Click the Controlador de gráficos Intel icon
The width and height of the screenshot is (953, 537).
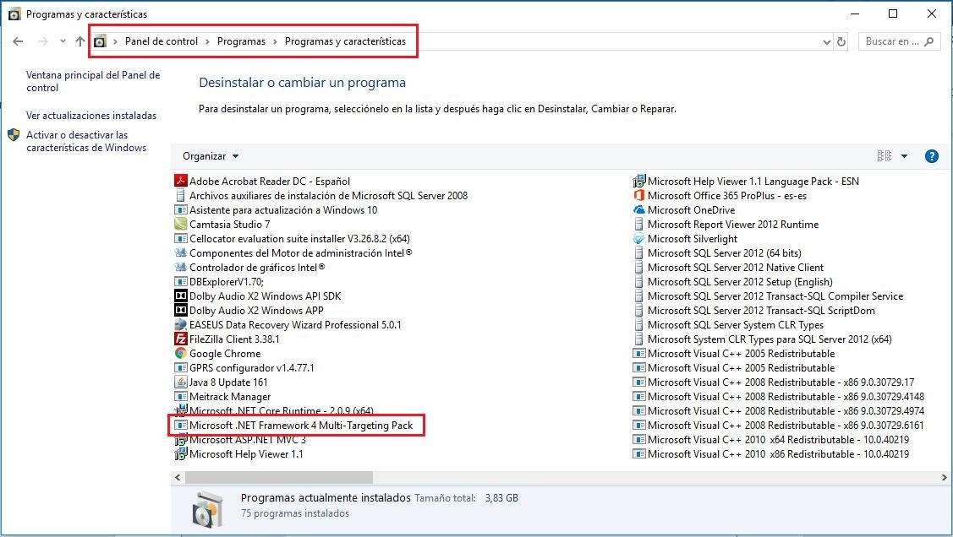tap(180, 267)
